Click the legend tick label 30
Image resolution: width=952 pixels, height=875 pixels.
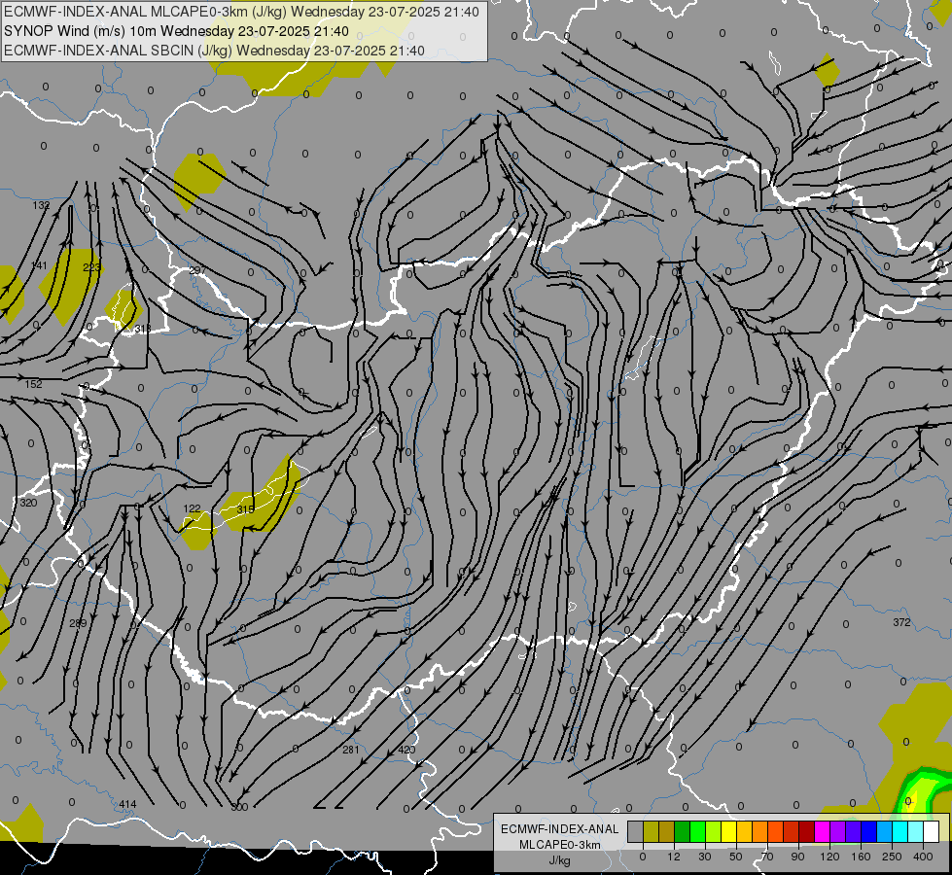[x=705, y=857]
